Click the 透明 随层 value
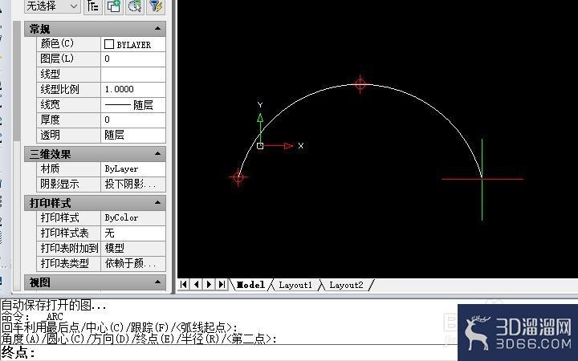 pos(133,136)
